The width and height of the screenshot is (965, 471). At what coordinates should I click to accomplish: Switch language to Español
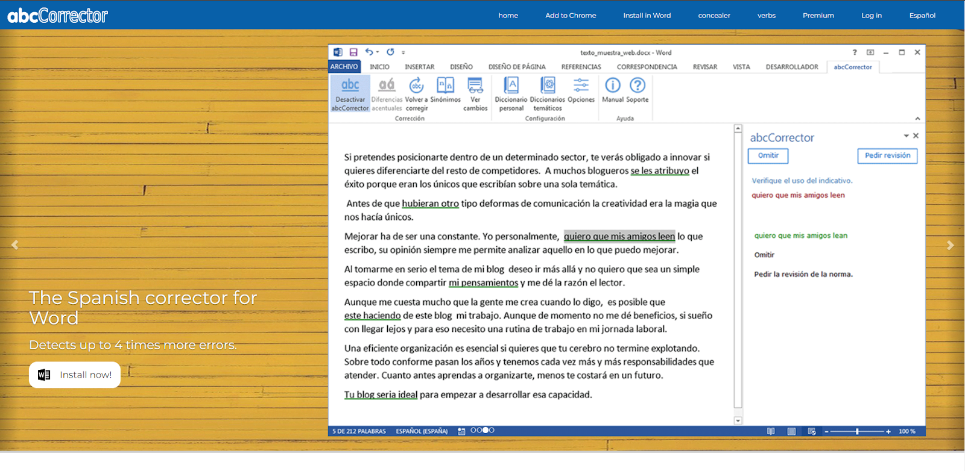(922, 16)
